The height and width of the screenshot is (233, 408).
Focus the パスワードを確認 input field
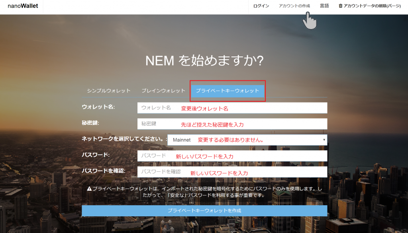pos(232,172)
